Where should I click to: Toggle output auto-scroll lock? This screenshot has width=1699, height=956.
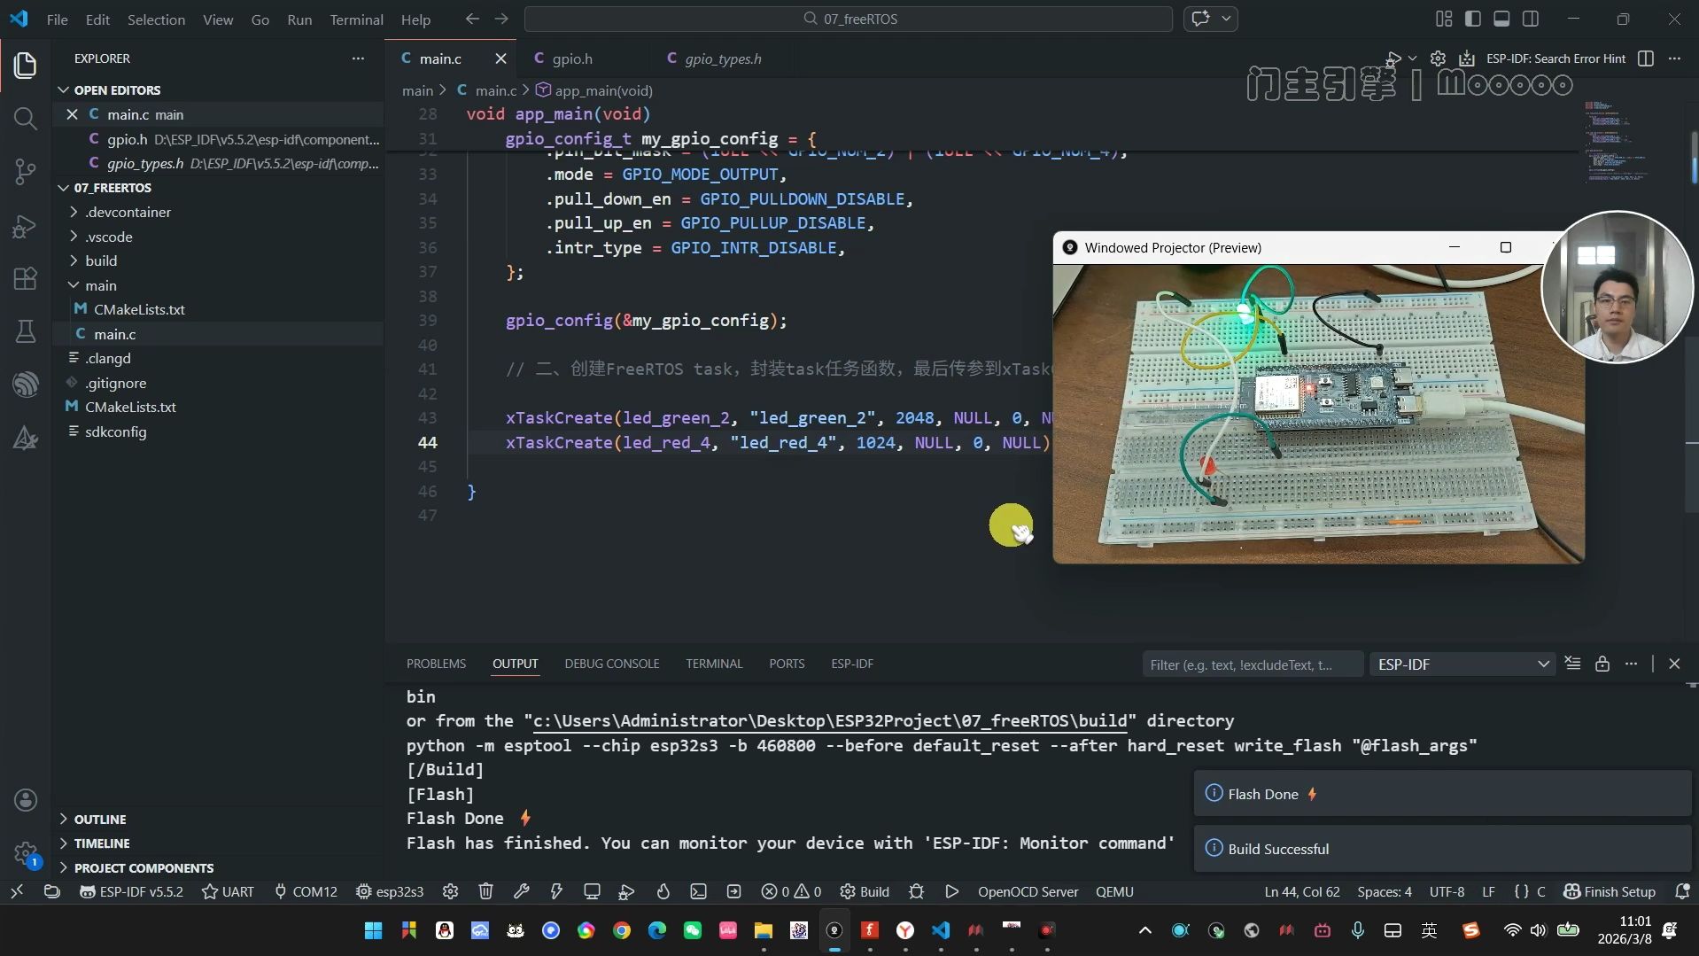(1602, 664)
